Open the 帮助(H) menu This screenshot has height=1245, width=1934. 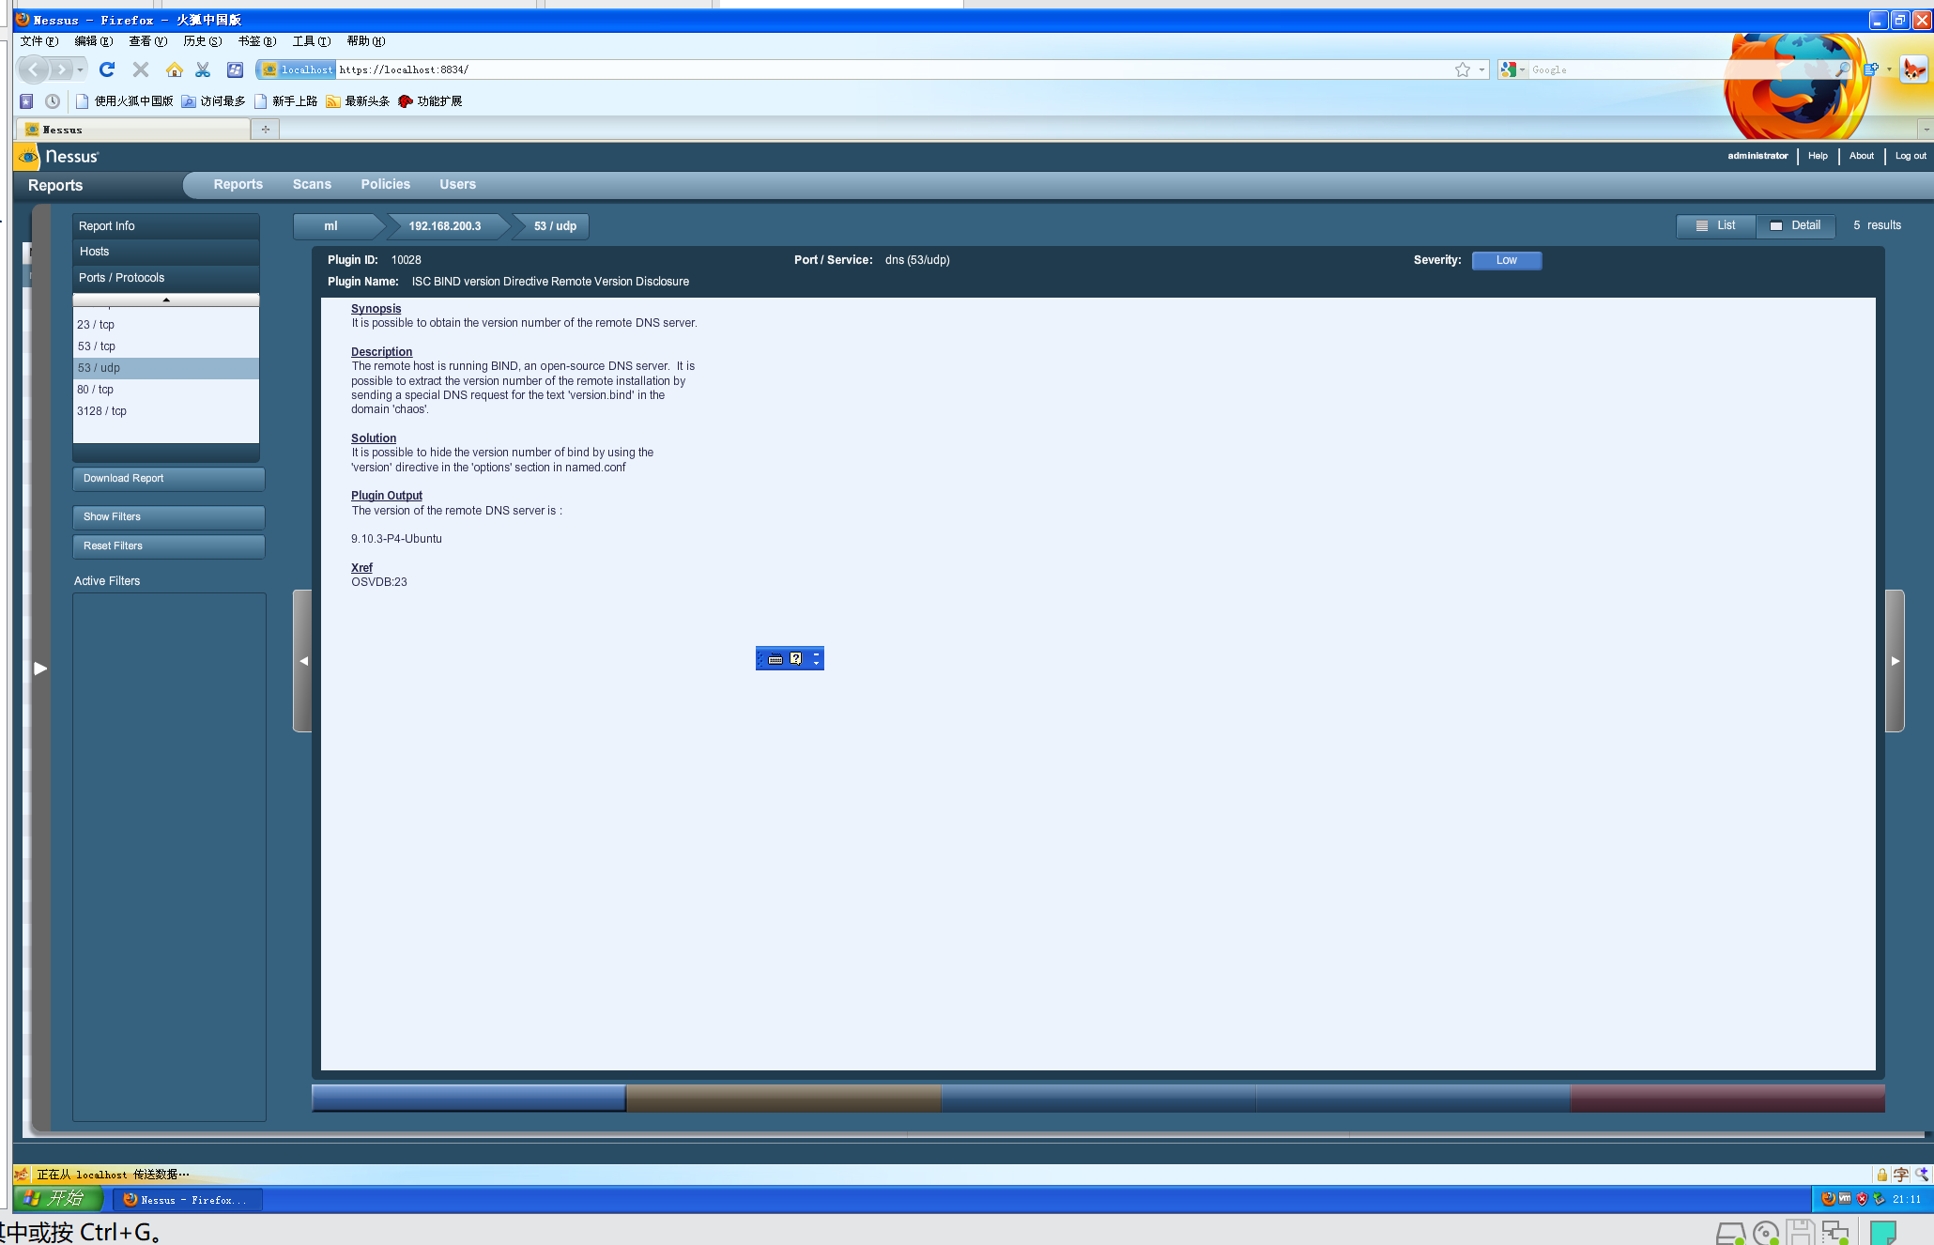(x=366, y=41)
